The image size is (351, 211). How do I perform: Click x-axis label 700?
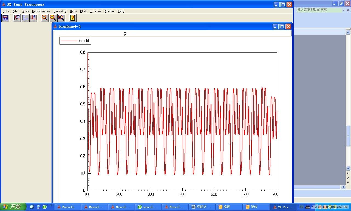[x=275, y=194]
